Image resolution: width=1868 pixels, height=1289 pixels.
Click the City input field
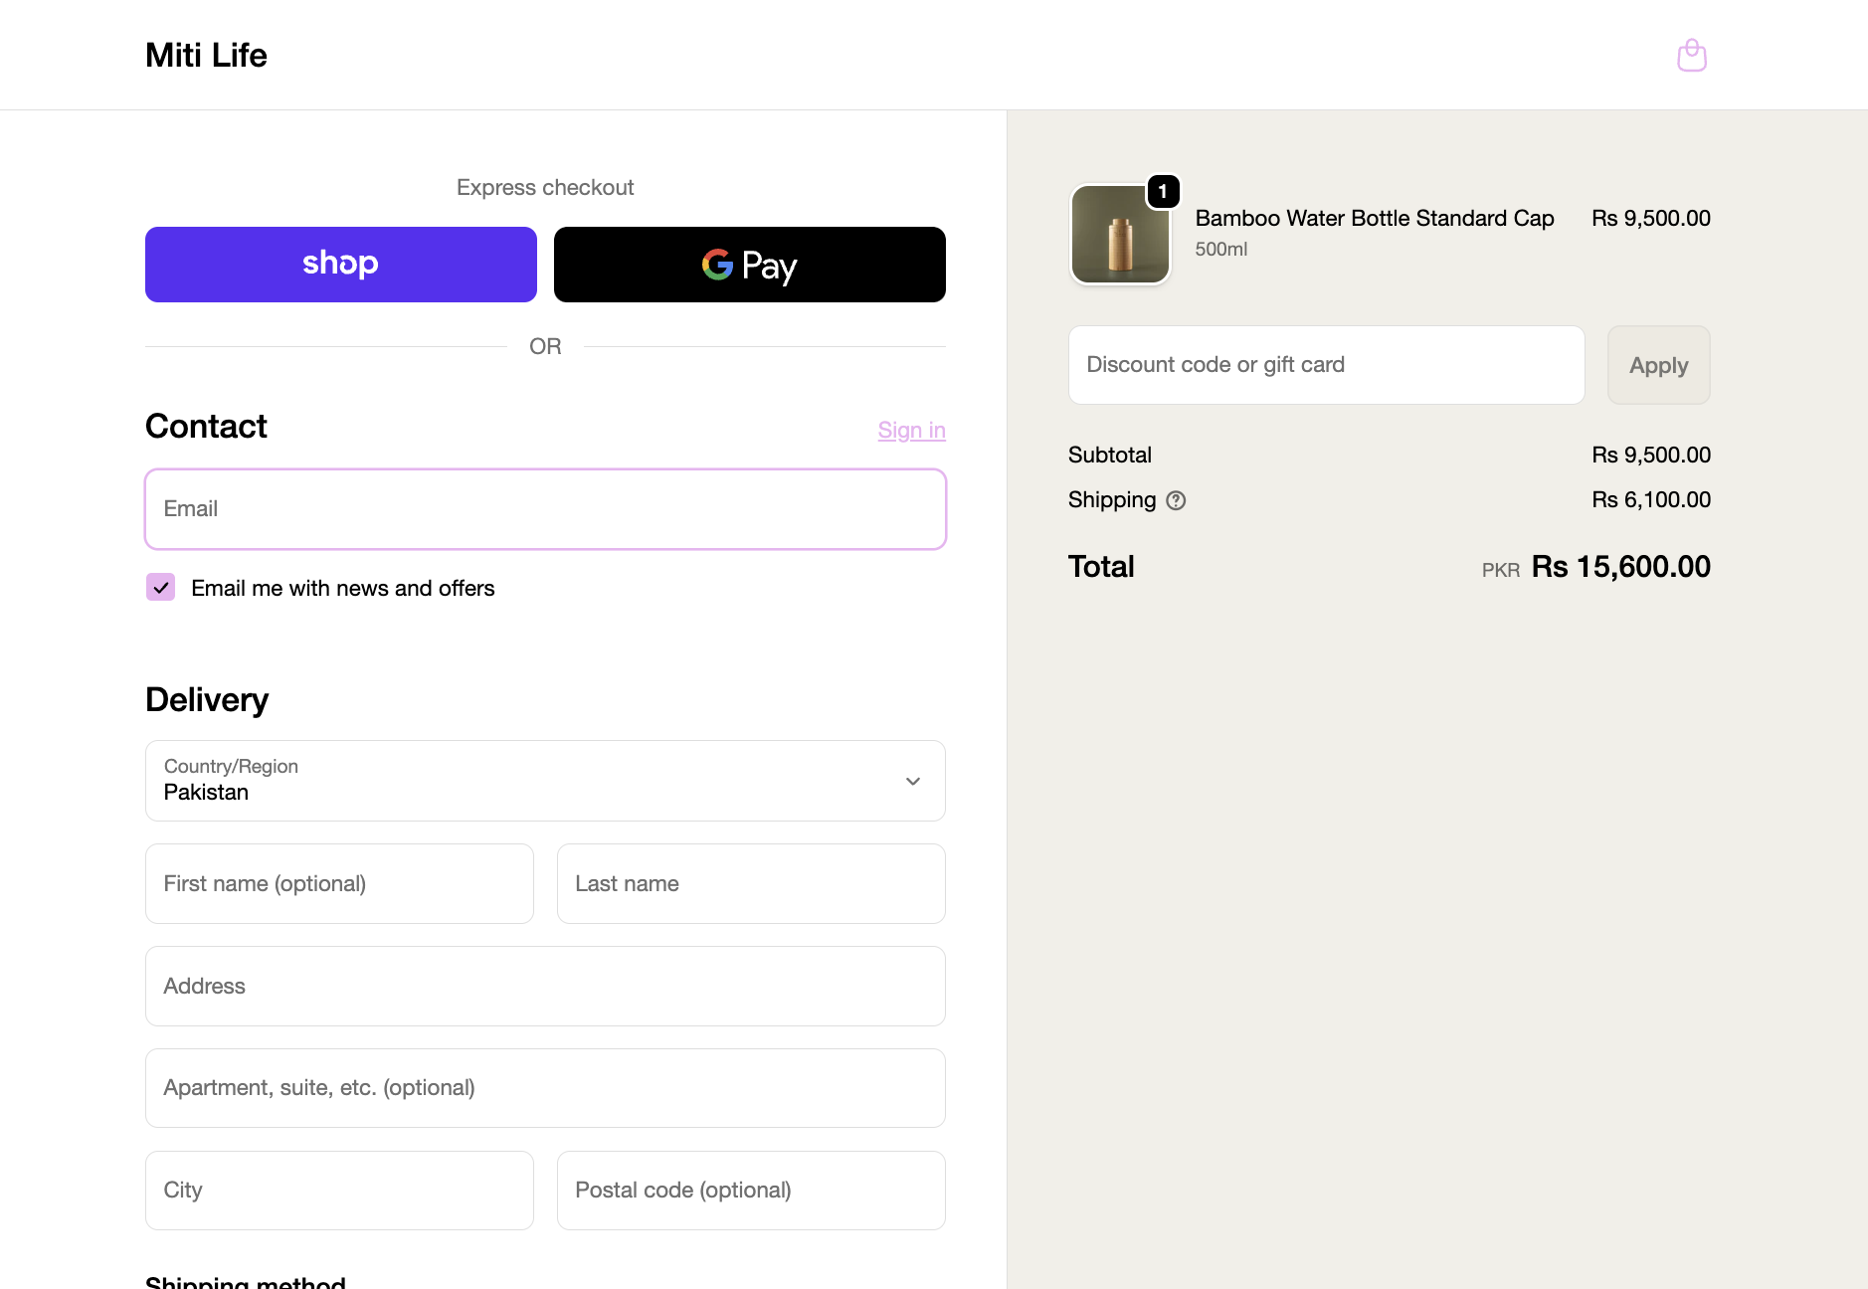click(x=339, y=1191)
